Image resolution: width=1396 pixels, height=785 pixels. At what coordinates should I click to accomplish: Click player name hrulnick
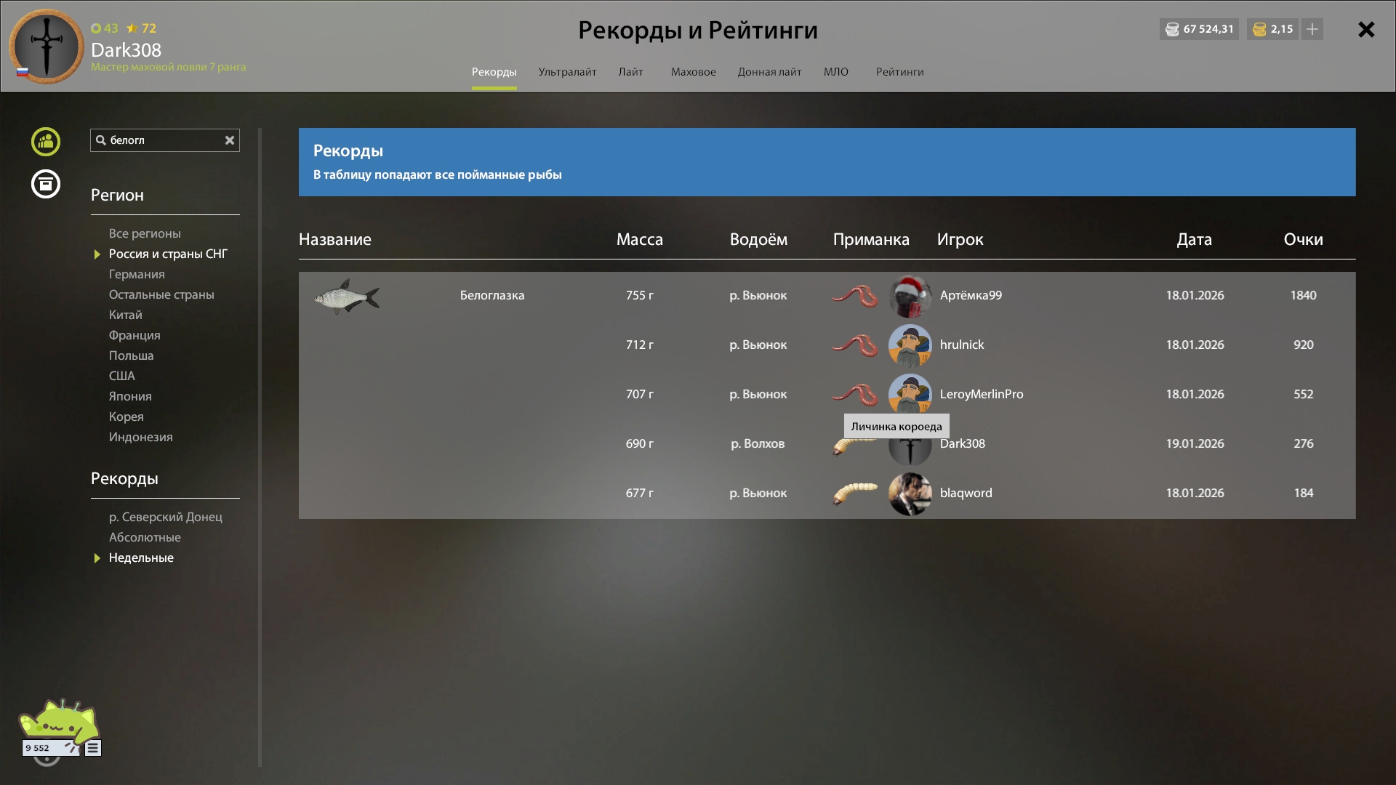pos(961,345)
